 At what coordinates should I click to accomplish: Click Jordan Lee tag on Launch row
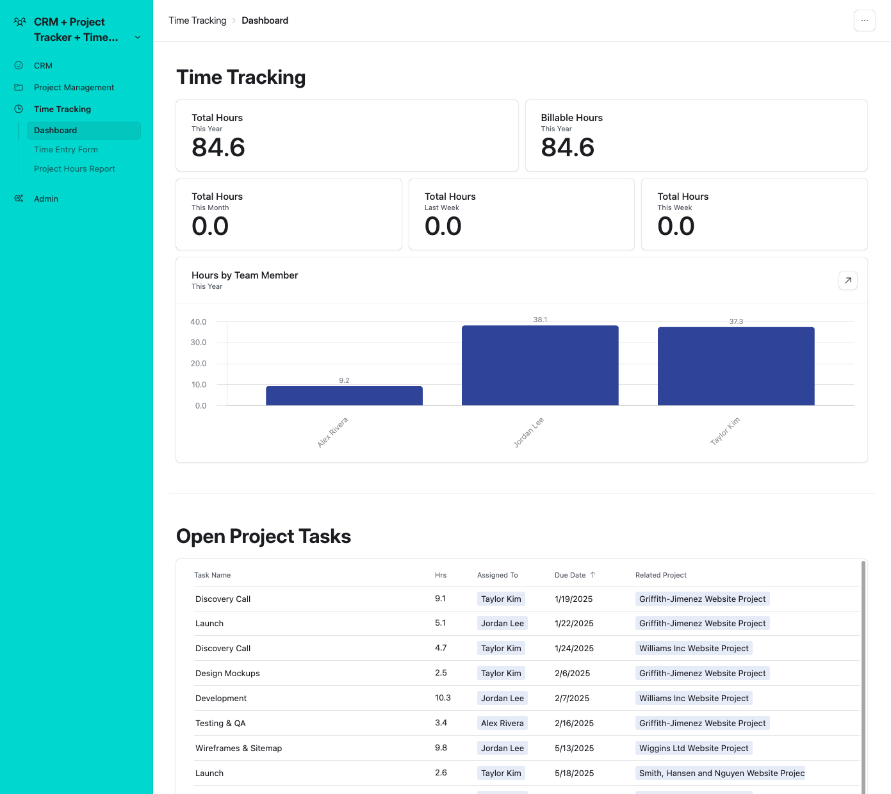(502, 623)
